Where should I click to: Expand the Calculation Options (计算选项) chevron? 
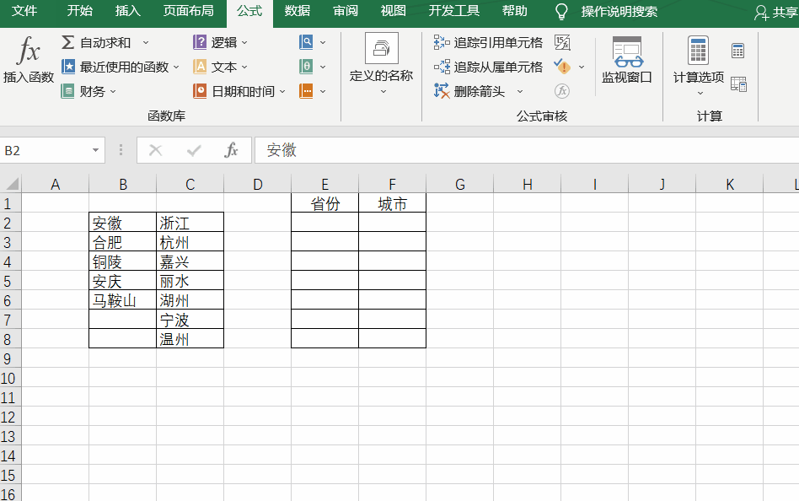[x=700, y=94]
